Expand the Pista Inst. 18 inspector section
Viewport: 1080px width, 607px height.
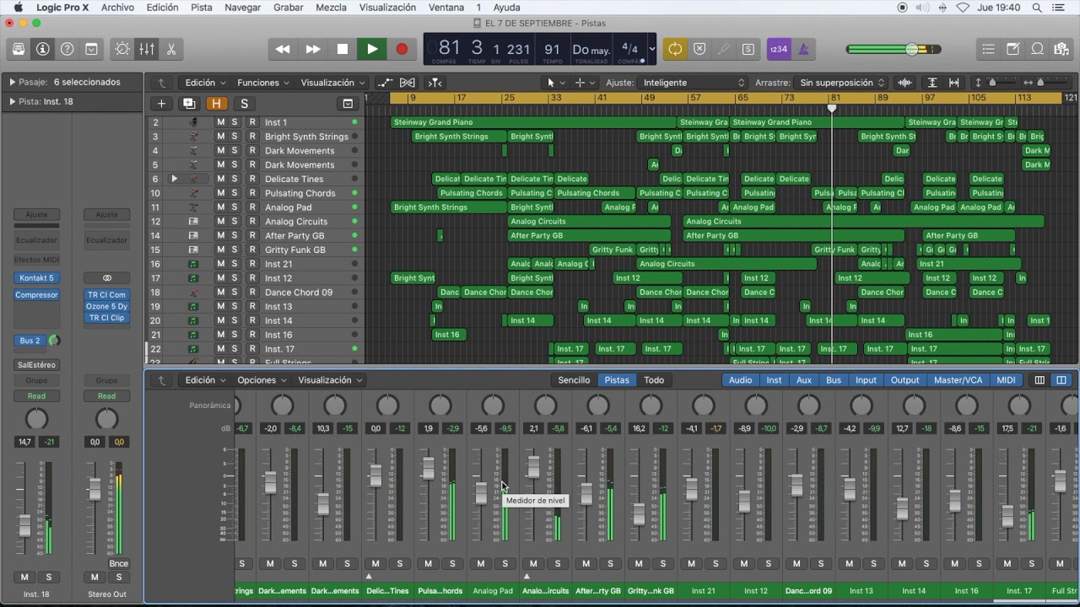point(13,101)
